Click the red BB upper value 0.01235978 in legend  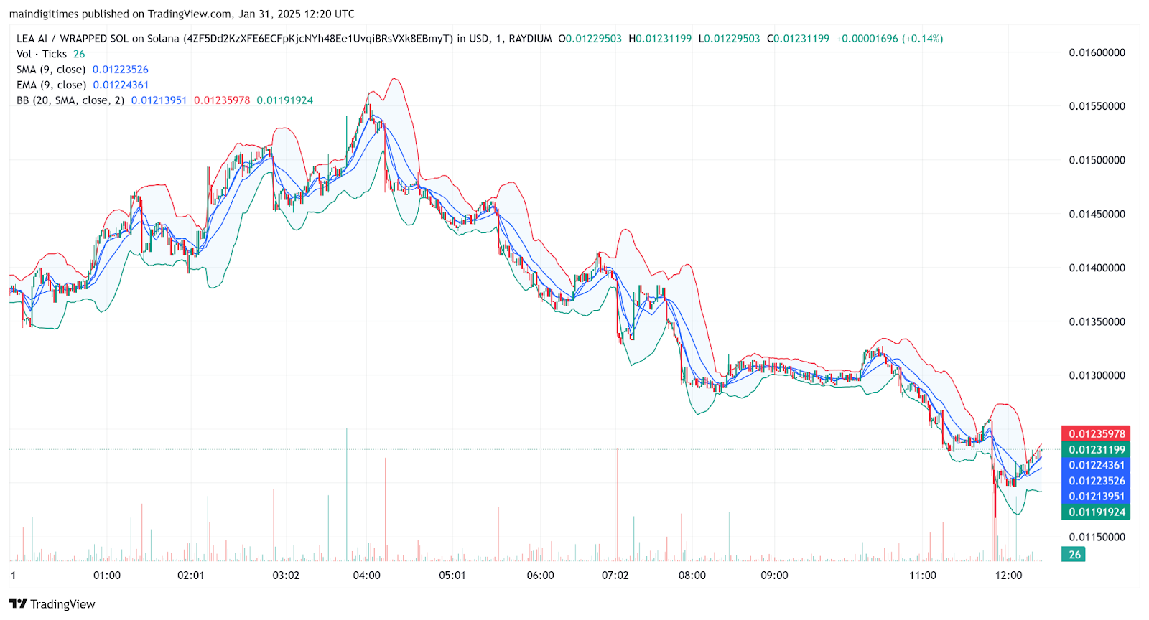[x=222, y=100]
